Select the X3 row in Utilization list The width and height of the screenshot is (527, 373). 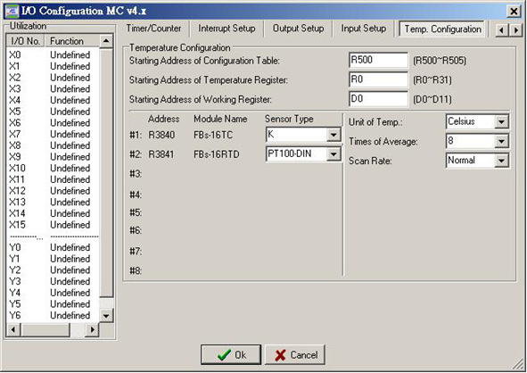tap(53, 89)
